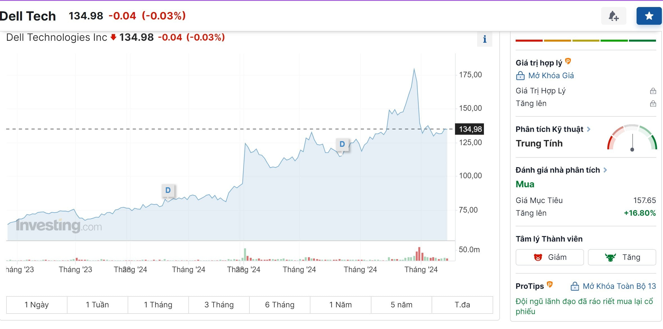This screenshot has height=329, width=663.
Task: Click the tallest red volume bar
Action: coord(419,254)
